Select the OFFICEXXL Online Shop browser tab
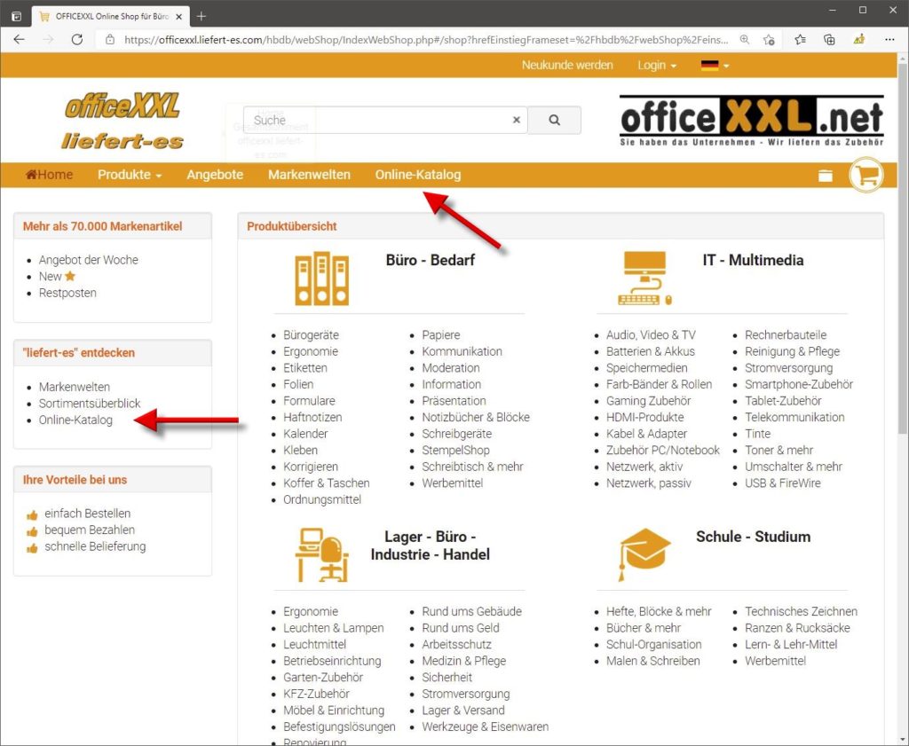Viewport: 909px width, 746px height. (110, 16)
